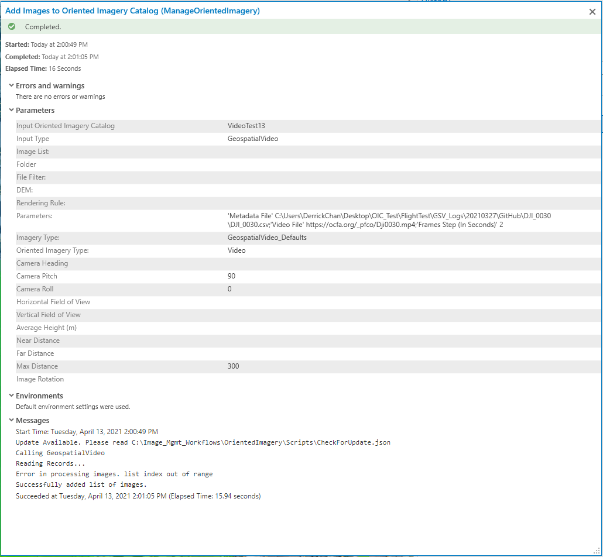Click the chevron icon beside Parameters

11,110
